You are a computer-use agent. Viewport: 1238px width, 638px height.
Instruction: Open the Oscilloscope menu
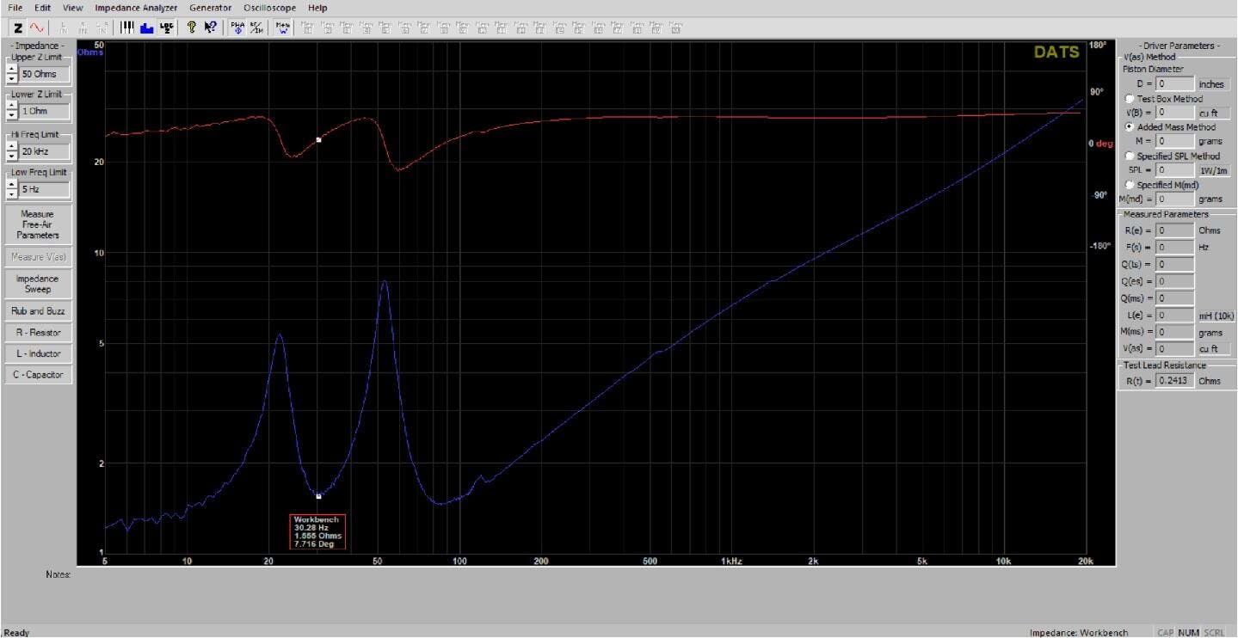[x=269, y=8]
